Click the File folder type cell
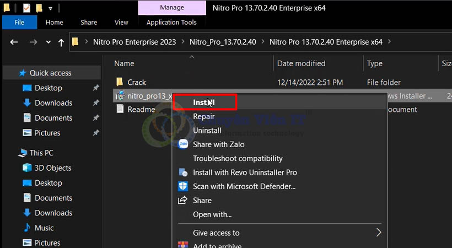Image resolution: width=452 pixels, height=248 pixels. pyautogui.click(x=384, y=83)
